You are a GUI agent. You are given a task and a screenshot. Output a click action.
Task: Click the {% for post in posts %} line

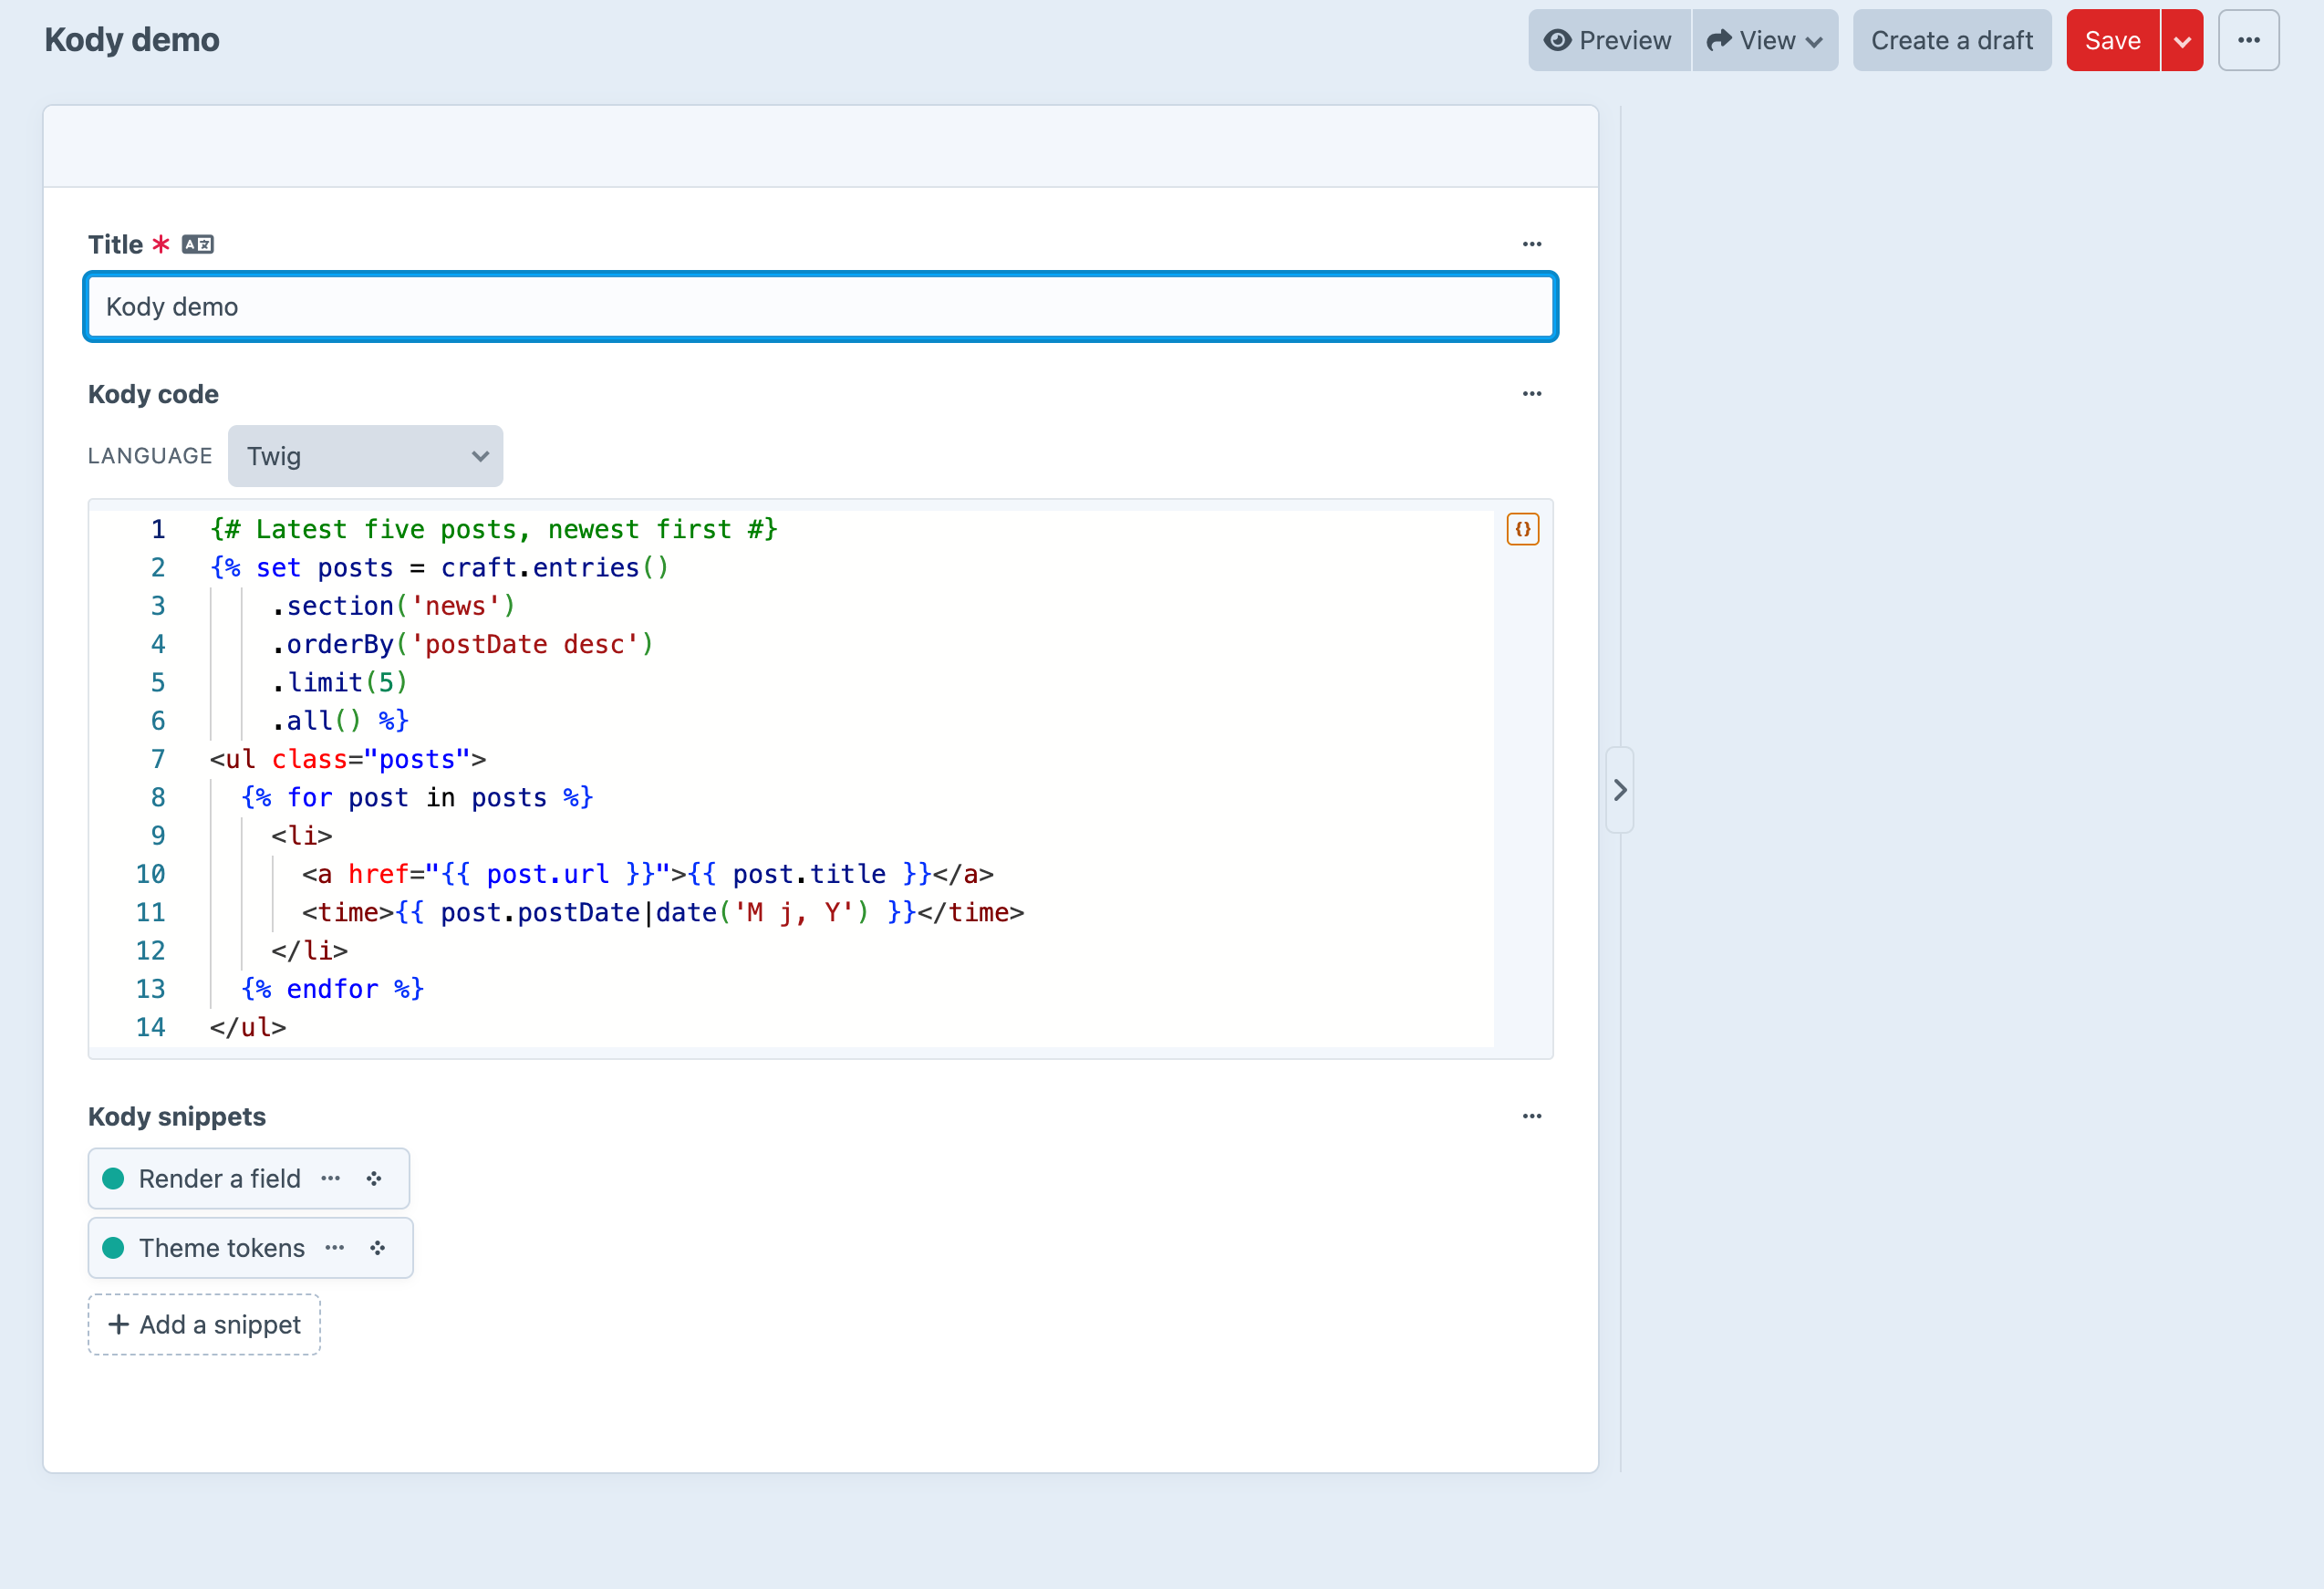coord(417,797)
